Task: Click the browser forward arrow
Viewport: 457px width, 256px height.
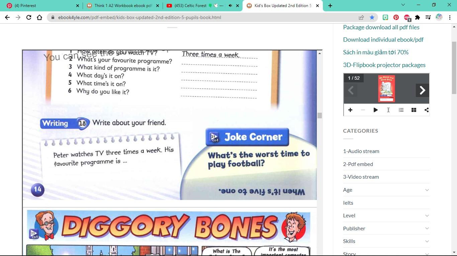Action: coord(18,17)
